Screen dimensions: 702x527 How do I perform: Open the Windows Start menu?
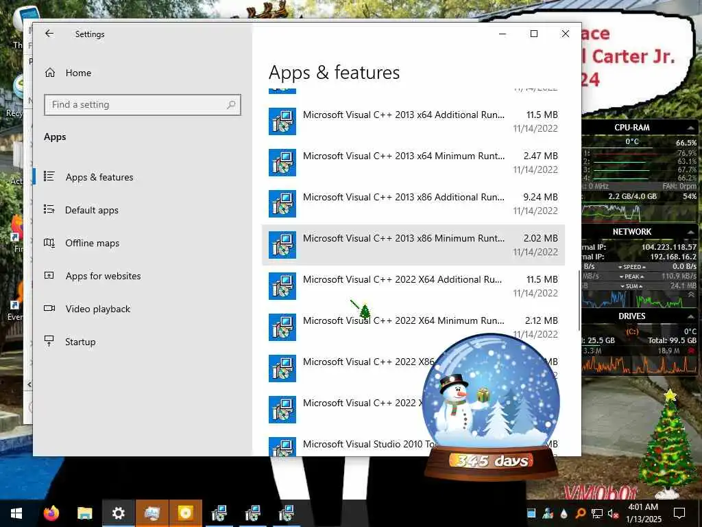[16, 513]
